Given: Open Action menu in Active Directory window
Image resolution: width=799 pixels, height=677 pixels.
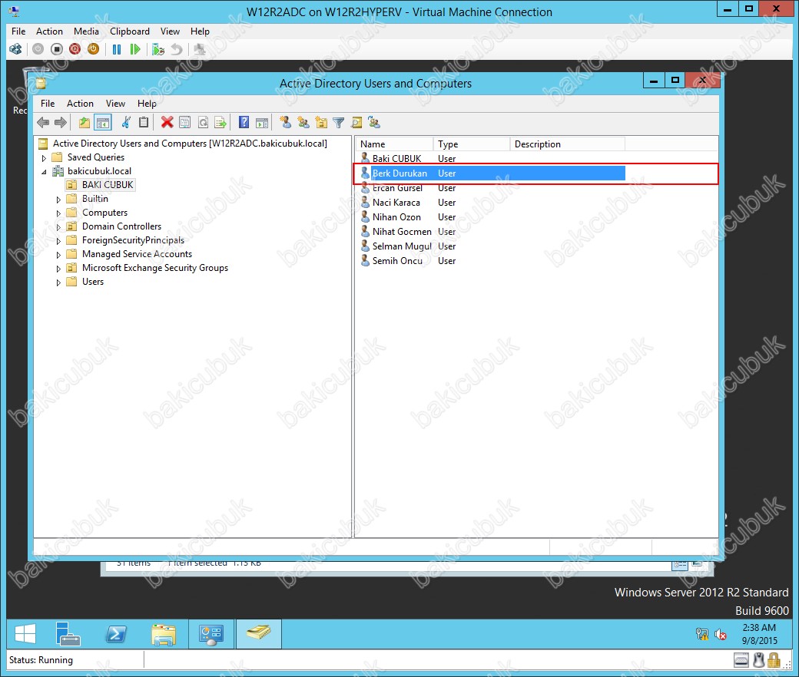Looking at the screenshot, I should 80,104.
